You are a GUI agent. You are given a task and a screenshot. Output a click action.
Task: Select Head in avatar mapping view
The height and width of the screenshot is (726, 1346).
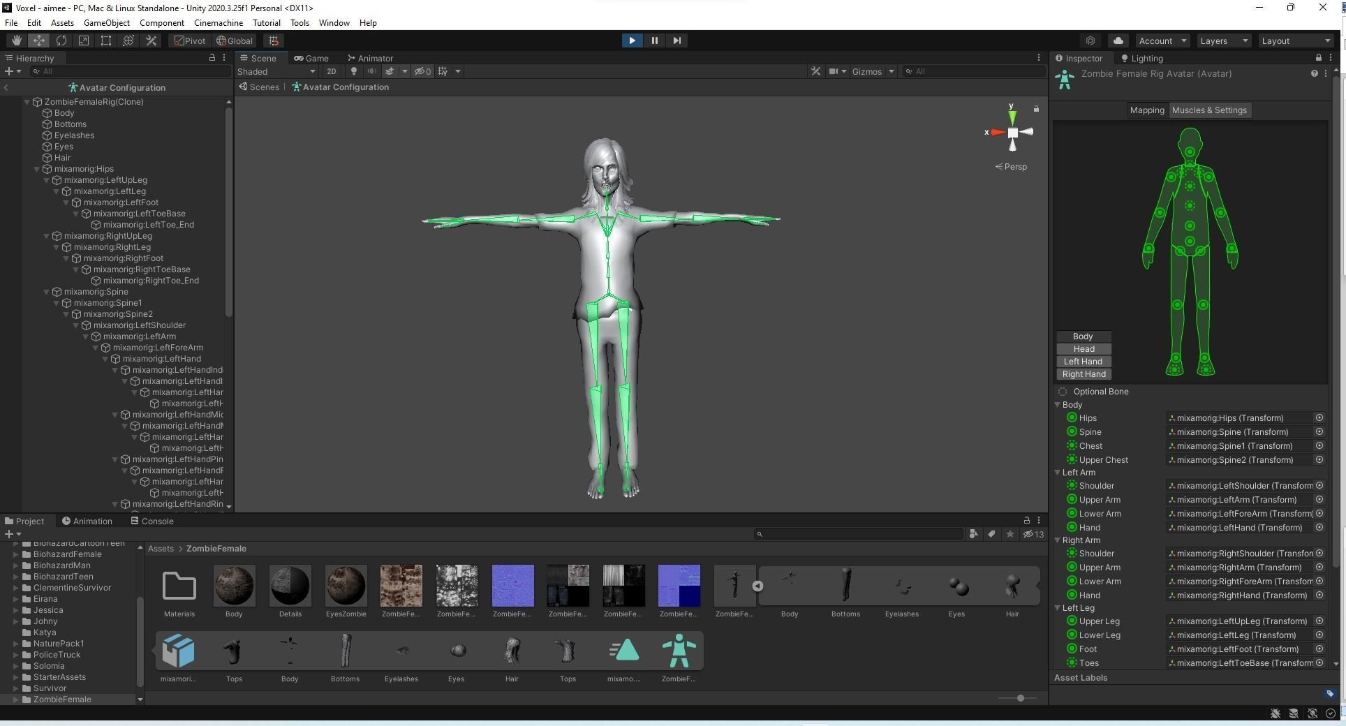(x=1084, y=349)
